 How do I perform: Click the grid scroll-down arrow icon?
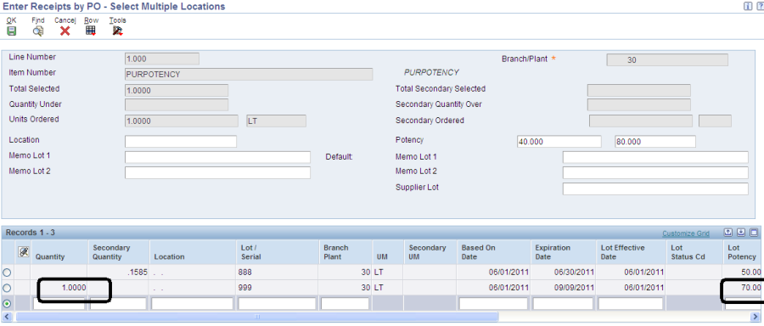coord(741,233)
